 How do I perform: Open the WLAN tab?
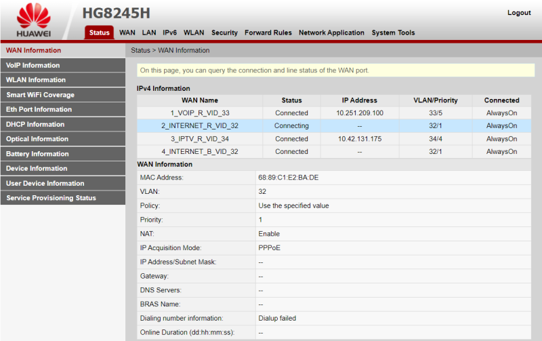point(194,33)
